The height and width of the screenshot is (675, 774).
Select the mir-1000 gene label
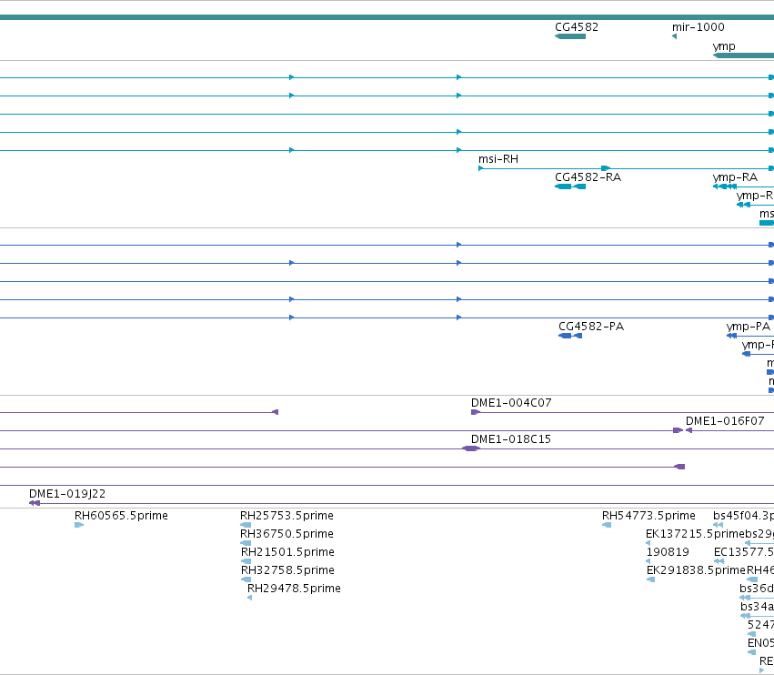698,27
